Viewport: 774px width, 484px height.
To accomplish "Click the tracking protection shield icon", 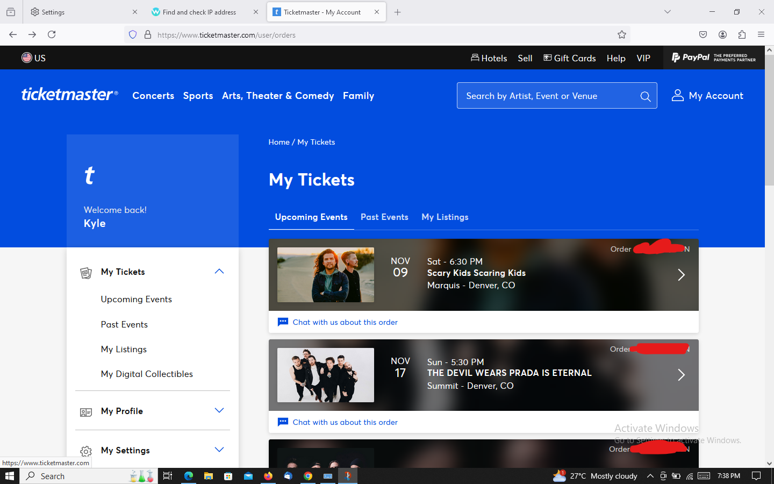I will pyautogui.click(x=133, y=35).
